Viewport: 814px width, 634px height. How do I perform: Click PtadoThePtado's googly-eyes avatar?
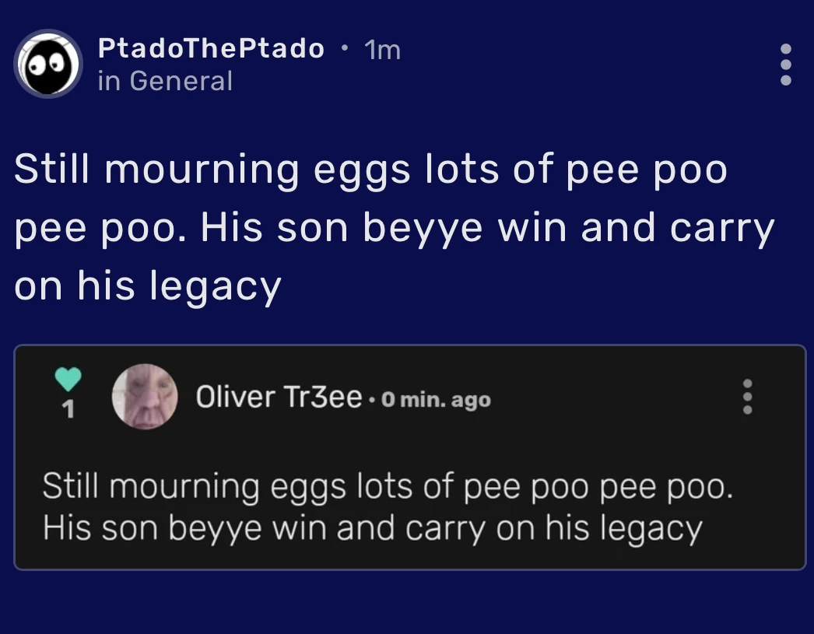tap(48, 64)
